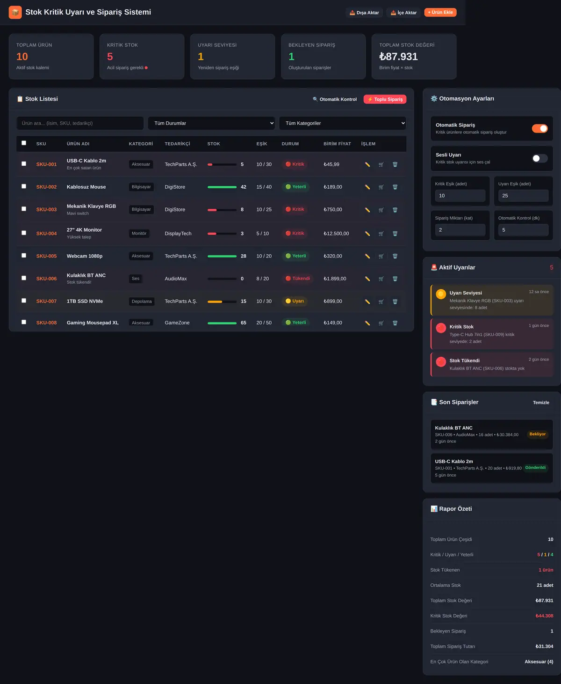Run Otomatik Kontrol on the stock list
This screenshot has width=561, height=684.
coord(335,99)
